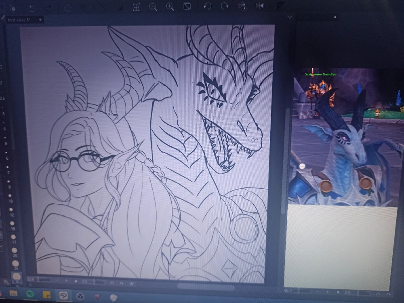The image size is (404, 303).
Task: Click the white blob taskbar icon
Action: pos(114,298)
